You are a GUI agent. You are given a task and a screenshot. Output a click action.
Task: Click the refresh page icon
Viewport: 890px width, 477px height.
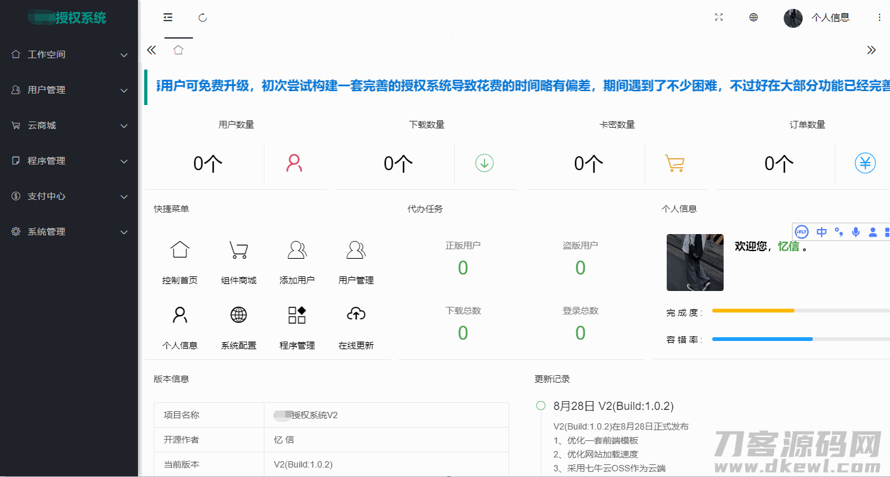[202, 18]
